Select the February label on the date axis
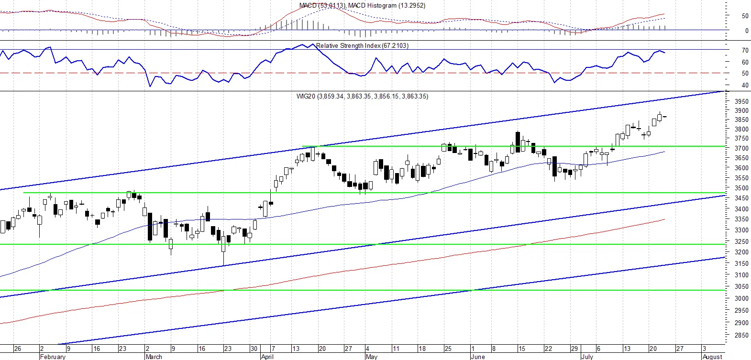 tap(53, 357)
